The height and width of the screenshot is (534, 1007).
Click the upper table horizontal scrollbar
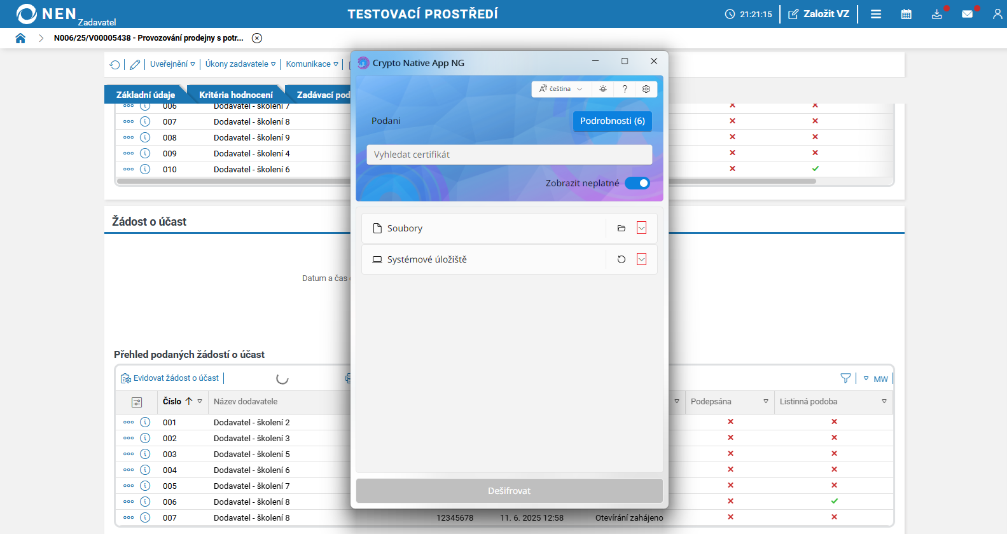pos(466,181)
